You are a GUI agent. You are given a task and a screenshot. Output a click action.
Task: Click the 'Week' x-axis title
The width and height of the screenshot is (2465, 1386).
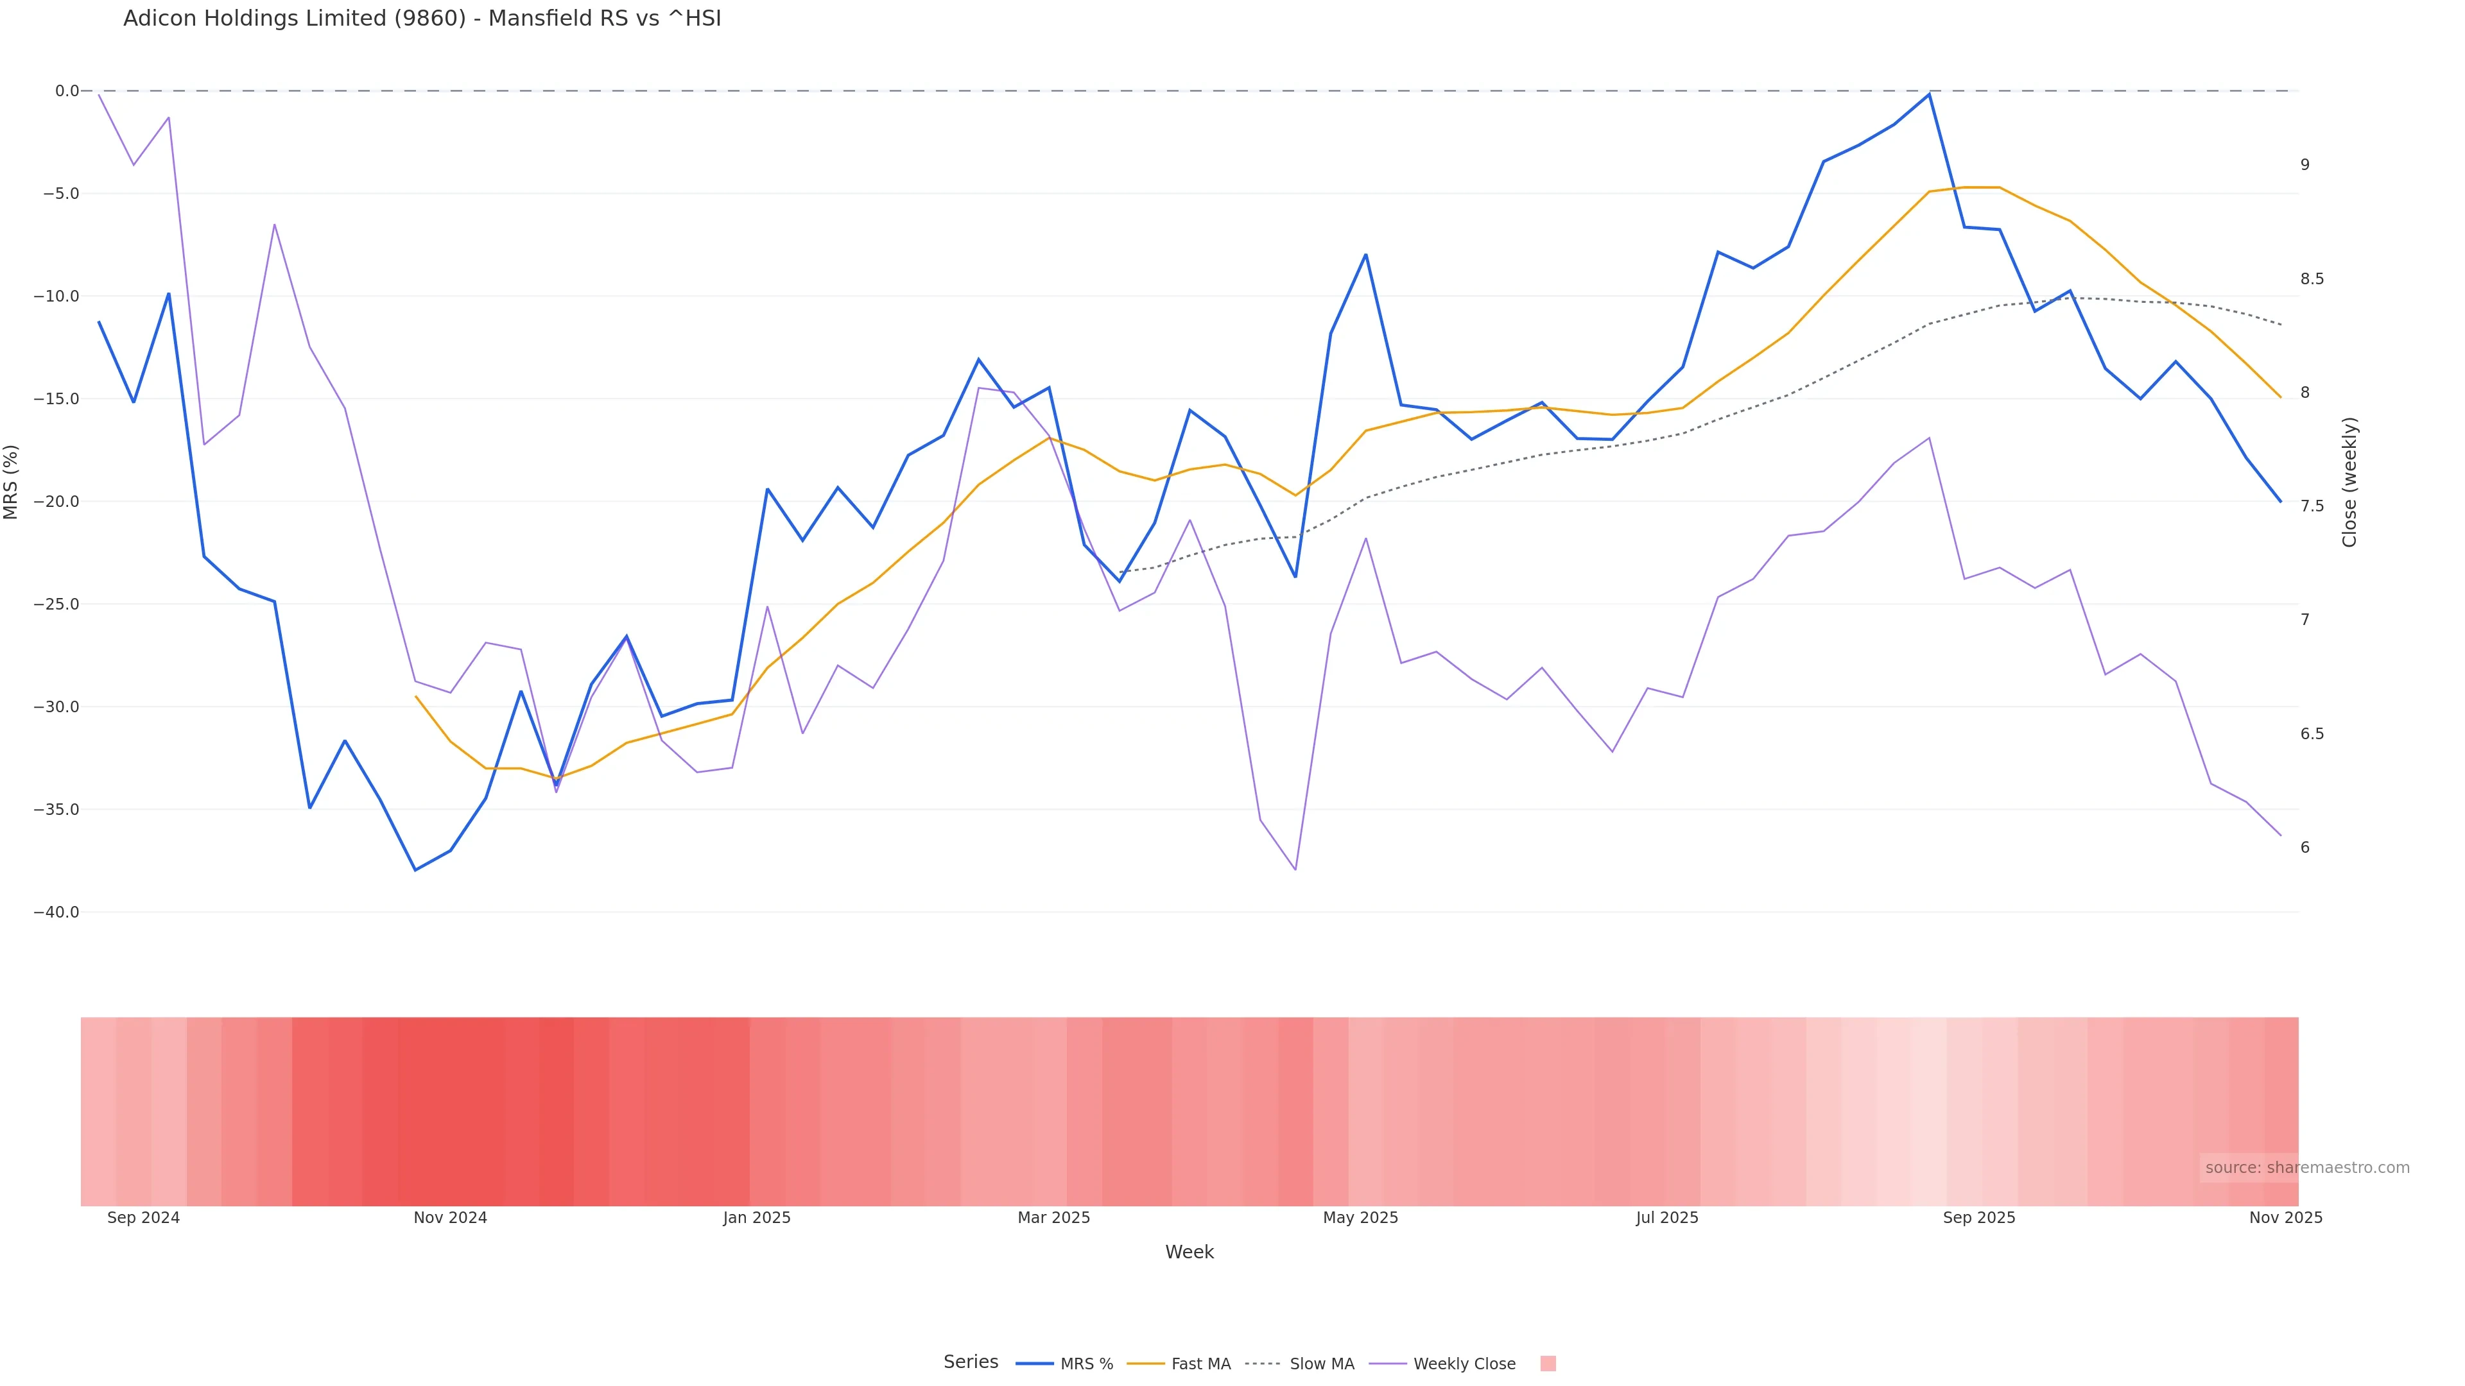[1188, 1252]
